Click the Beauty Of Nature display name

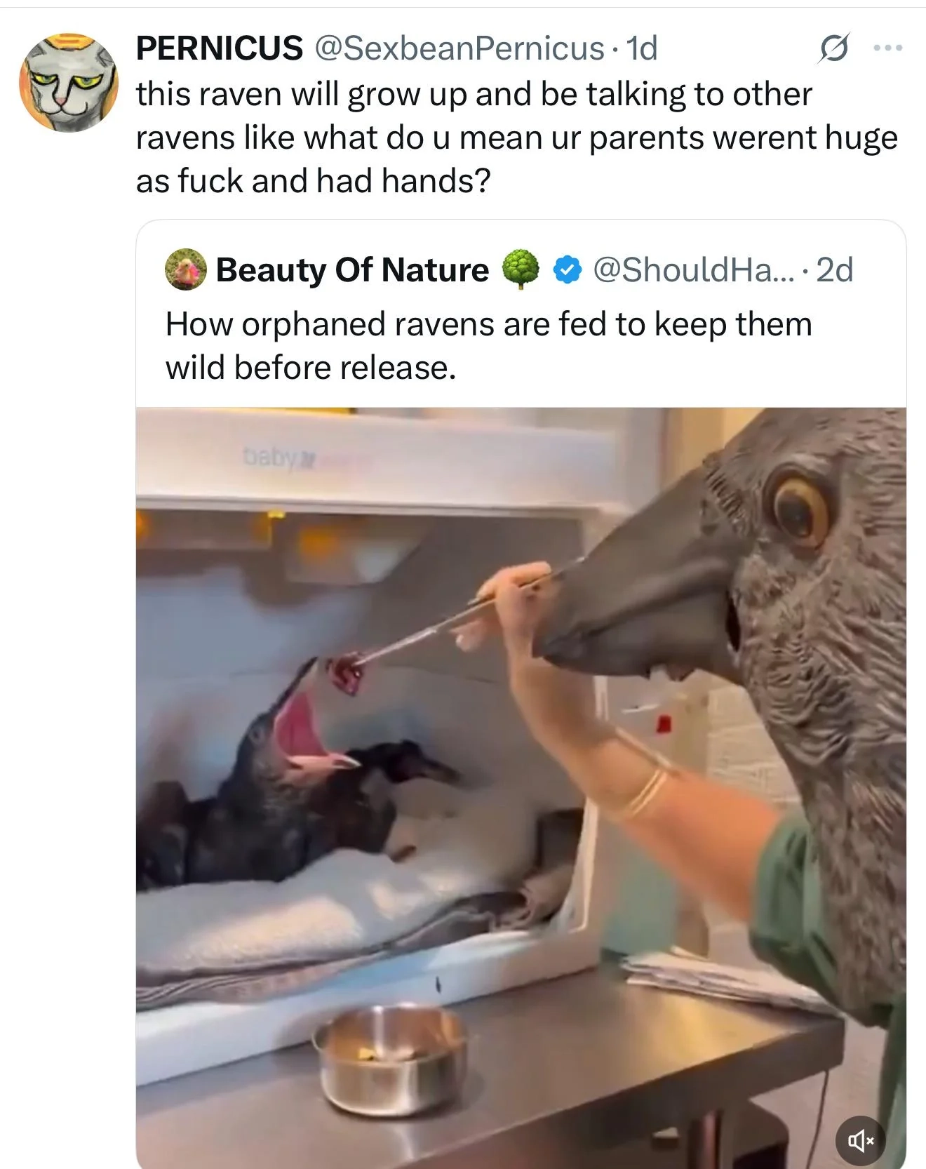[351, 271]
